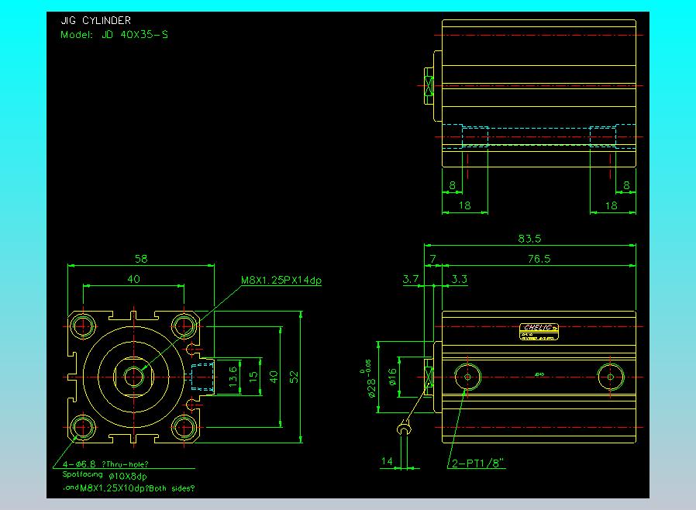696x510 pixels.
Task: Click the horizontal "40" bolt-pitch dimension under 58
Action: [133, 279]
